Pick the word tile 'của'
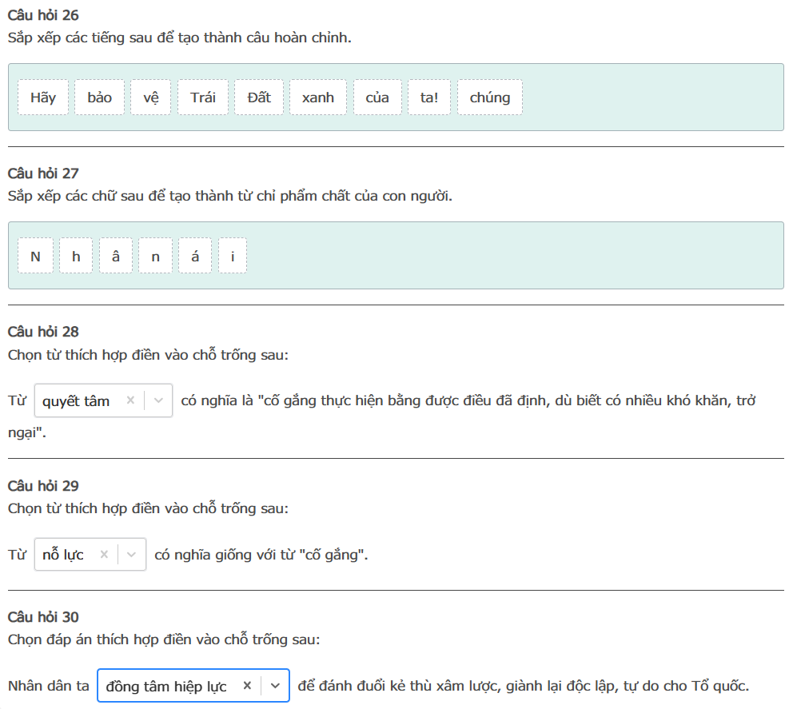Image resolution: width=789 pixels, height=709 pixels. [377, 98]
